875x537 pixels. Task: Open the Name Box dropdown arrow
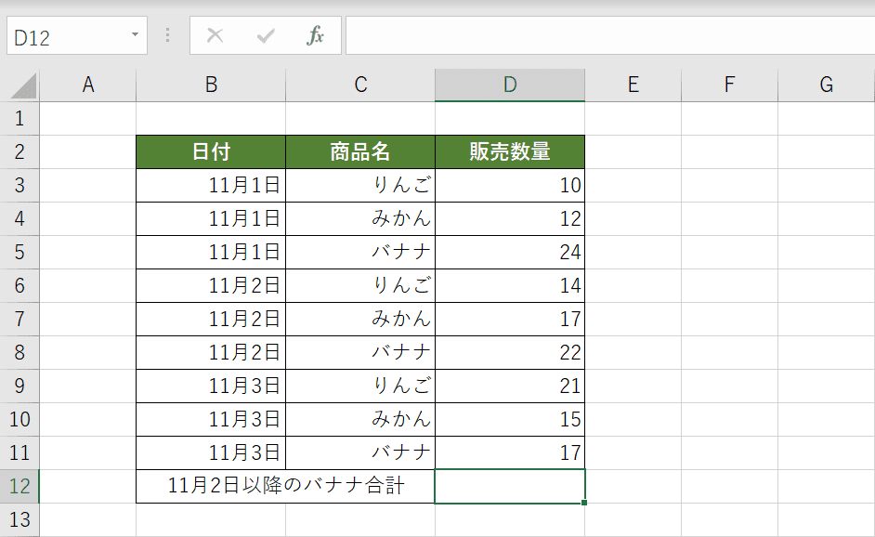tap(135, 34)
